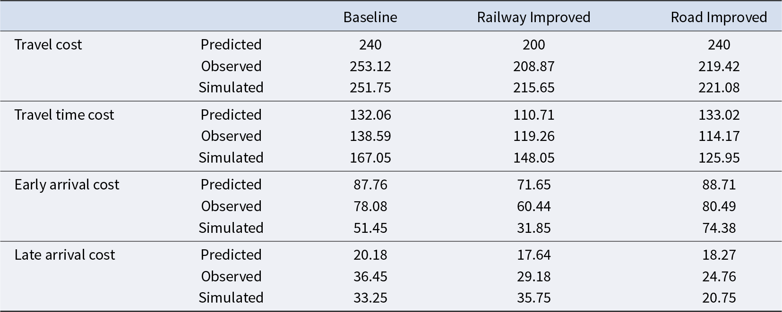The width and height of the screenshot is (782, 312).
Task: Click the Predicted label under Travel cost
Action: tap(231, 45)
